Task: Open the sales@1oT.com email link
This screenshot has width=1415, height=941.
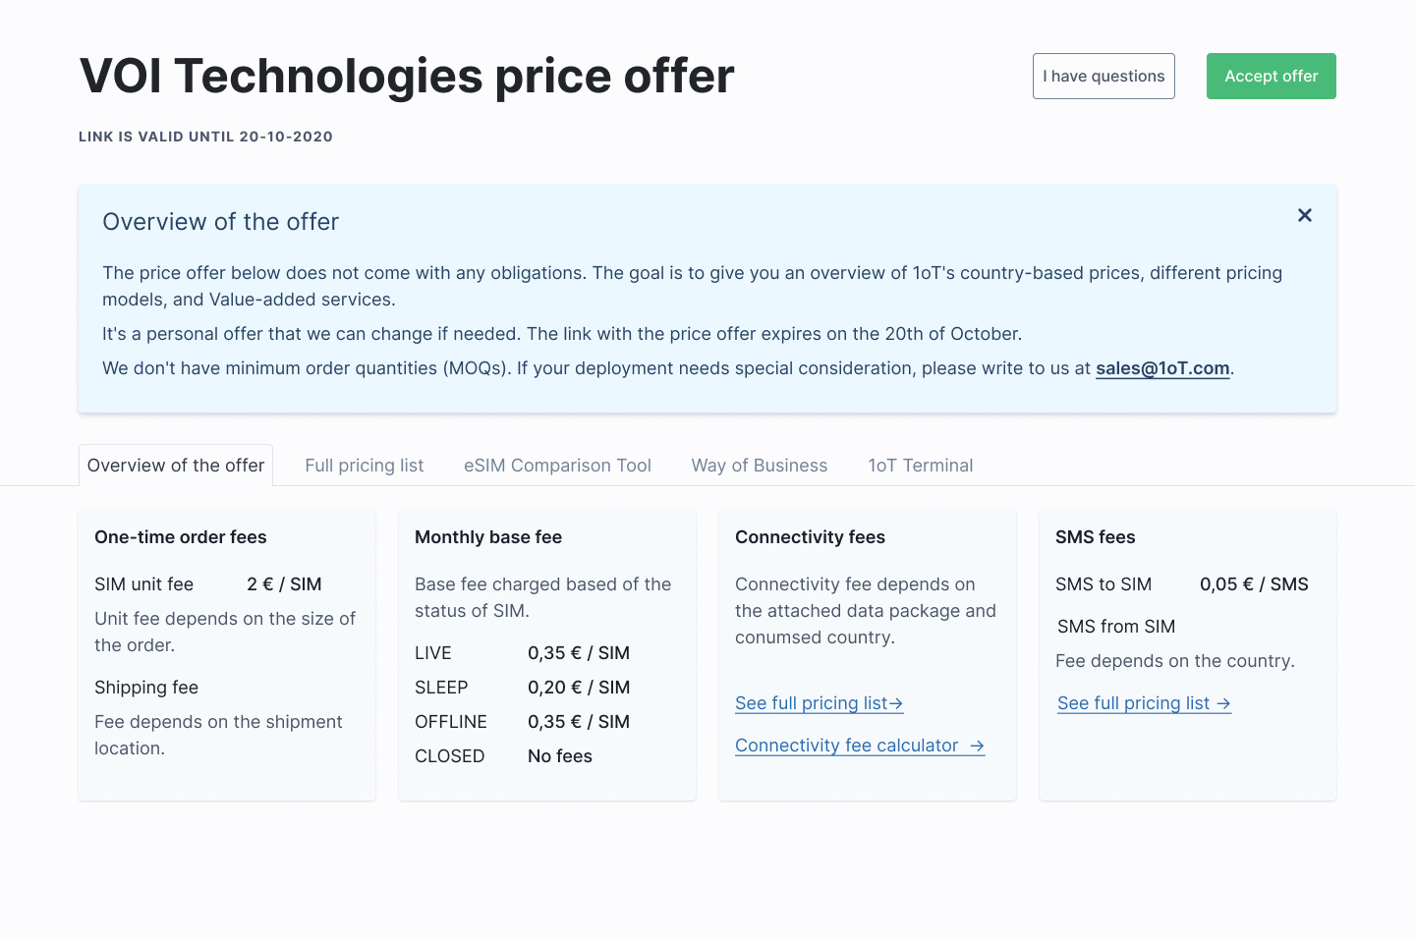Action: (1162, 368)
